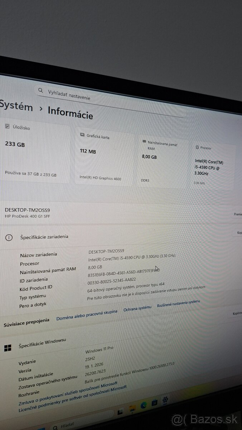This screenshot has height=430, width=242.
Task: Click the info icon beside Špecifikácie zariadenia
Action: point(9,237)
